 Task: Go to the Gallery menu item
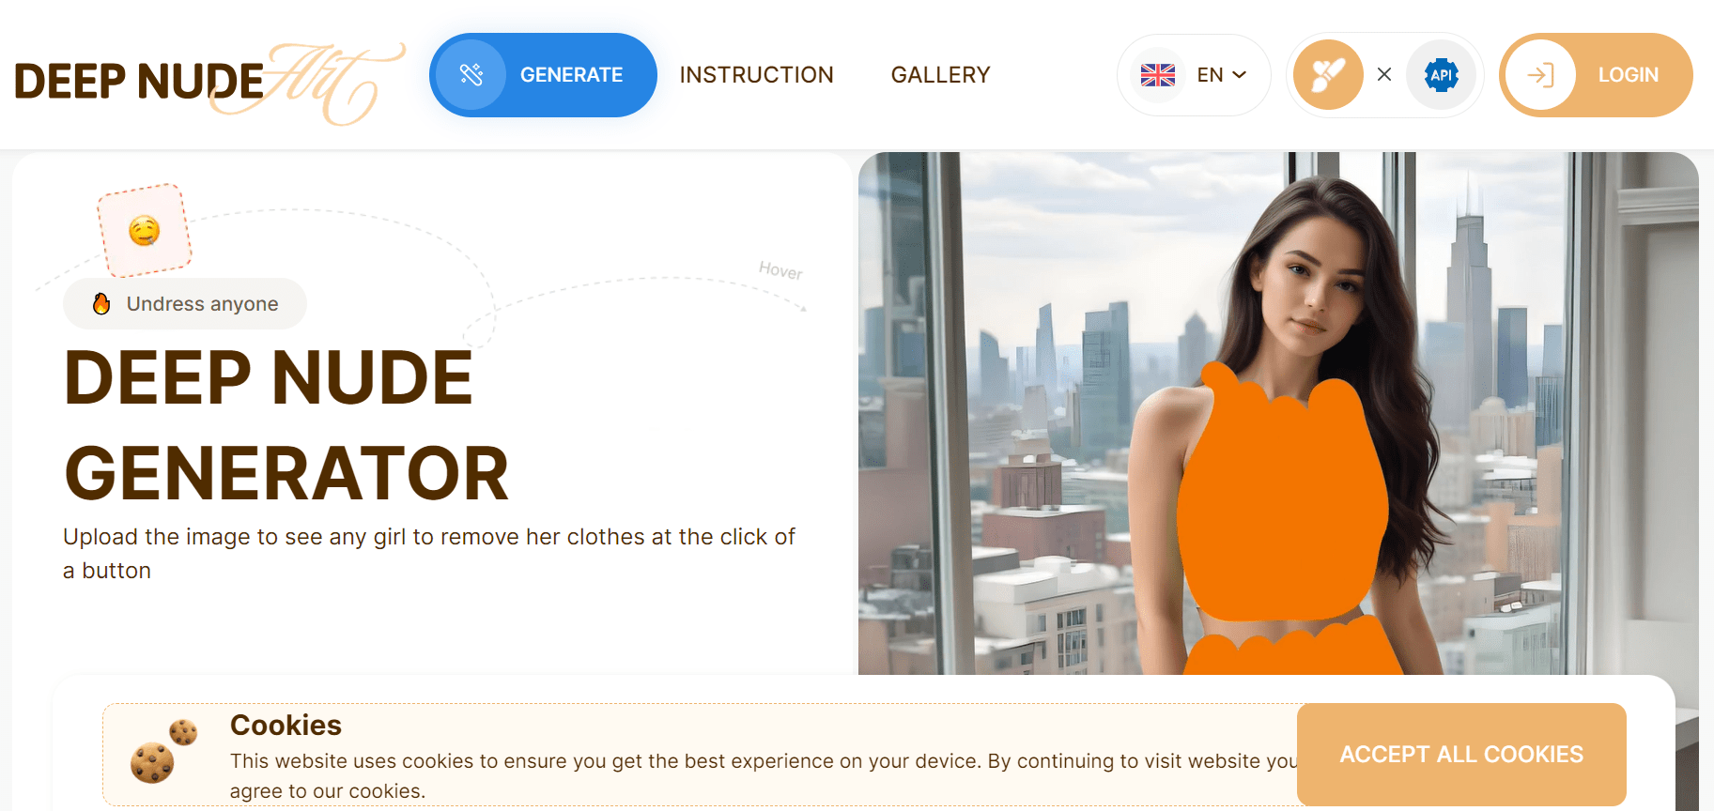pos(940,75)
